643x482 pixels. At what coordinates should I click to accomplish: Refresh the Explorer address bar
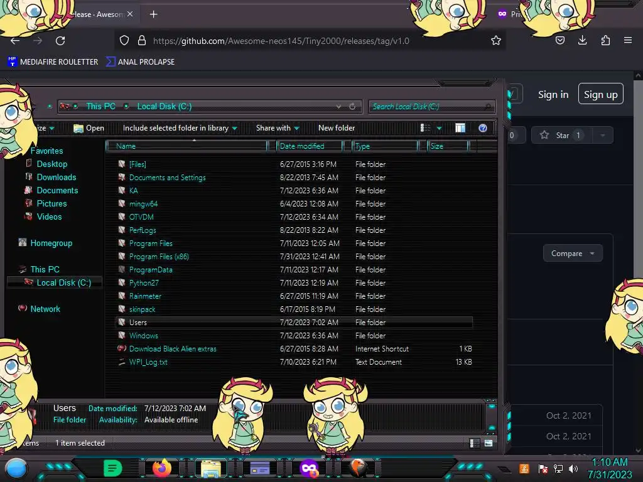pyautogui.click(x=352, y=107)
